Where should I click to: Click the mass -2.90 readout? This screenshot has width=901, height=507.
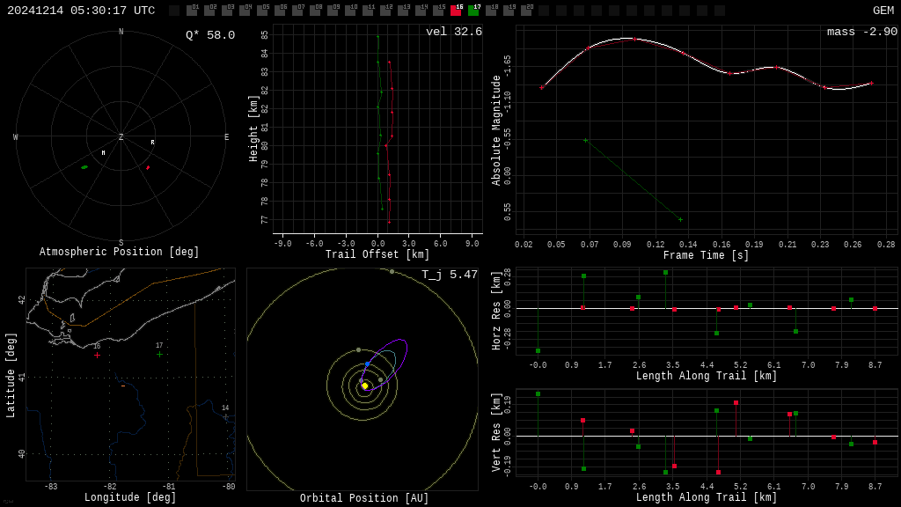point(861,33)
